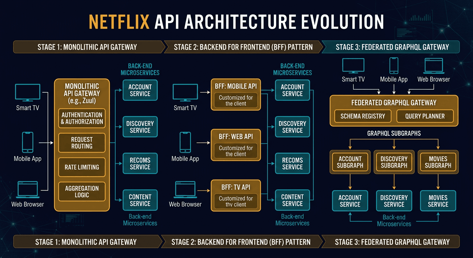The width and height of the screenshot is (473, 258).
Task: Select the BFF: Mobile API box
Action: tap(235, 94)
